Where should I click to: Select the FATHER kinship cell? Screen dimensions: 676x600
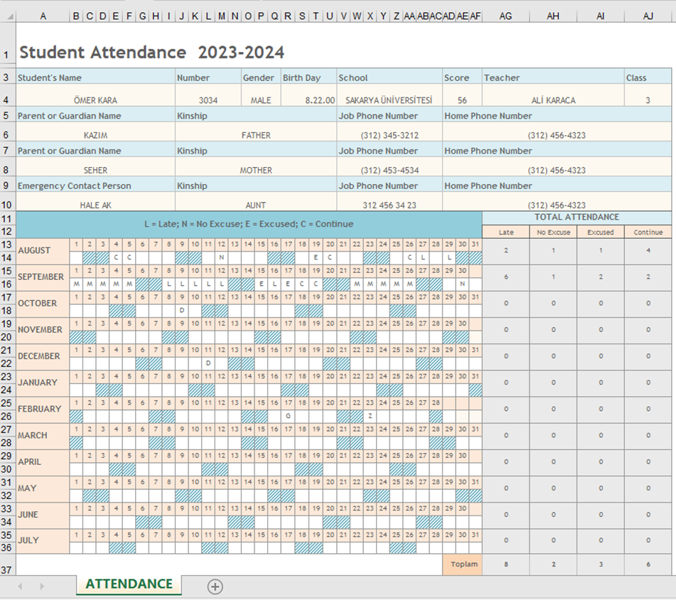pyautogui.click(x=255, y=134)
